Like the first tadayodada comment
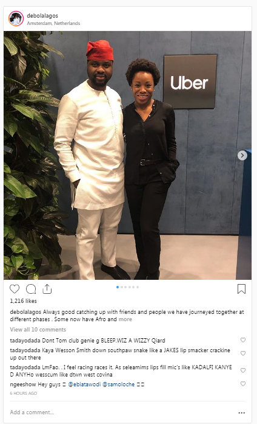Viewport: 257px width, 424px height. [243, 340]
